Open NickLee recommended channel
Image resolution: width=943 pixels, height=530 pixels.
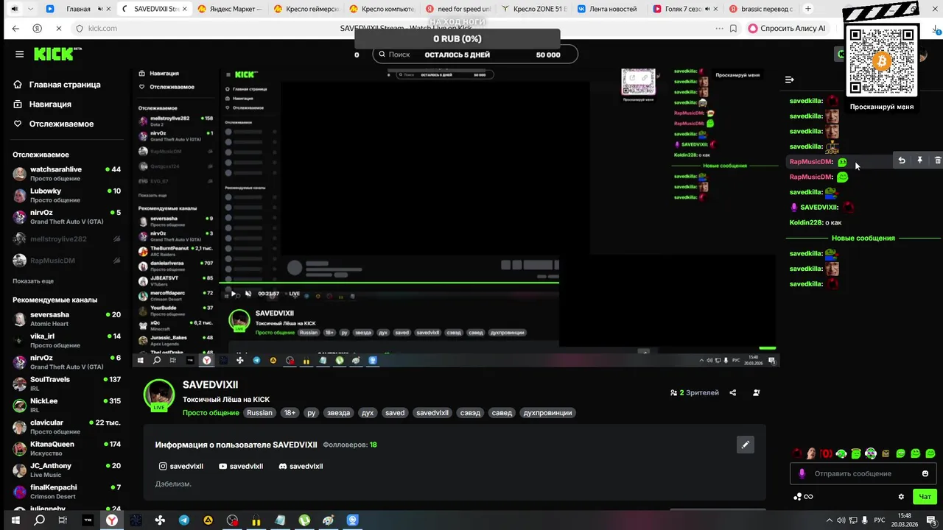[66, 405]
